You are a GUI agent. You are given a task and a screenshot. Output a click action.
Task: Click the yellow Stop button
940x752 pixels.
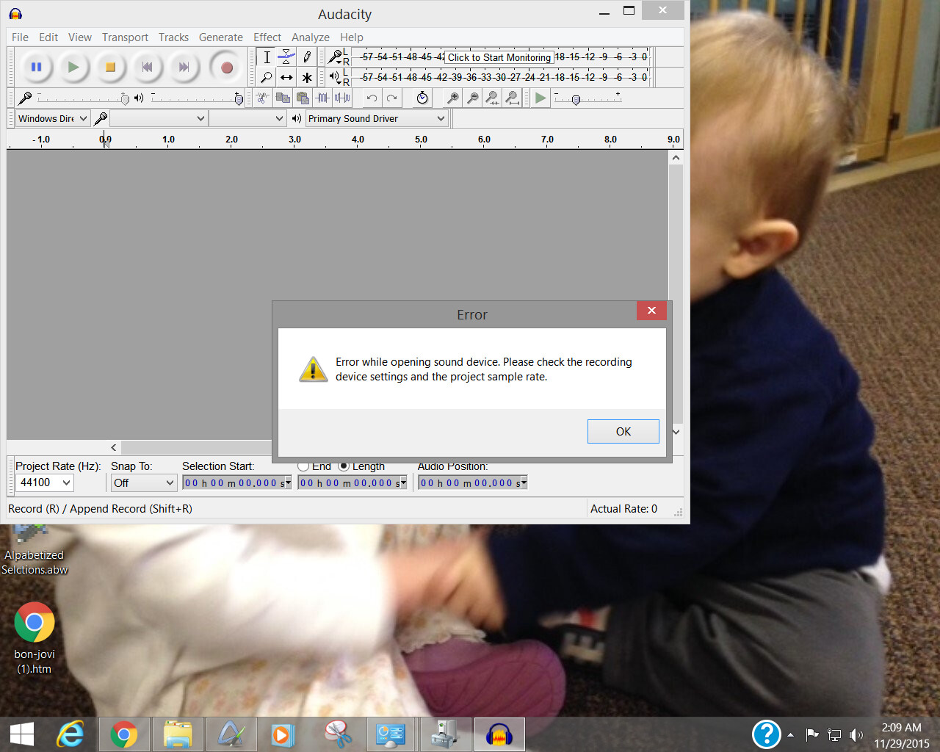(x=110, y=68)
